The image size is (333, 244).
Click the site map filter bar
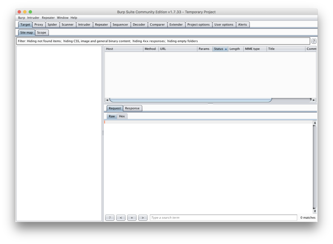[163, 41]
